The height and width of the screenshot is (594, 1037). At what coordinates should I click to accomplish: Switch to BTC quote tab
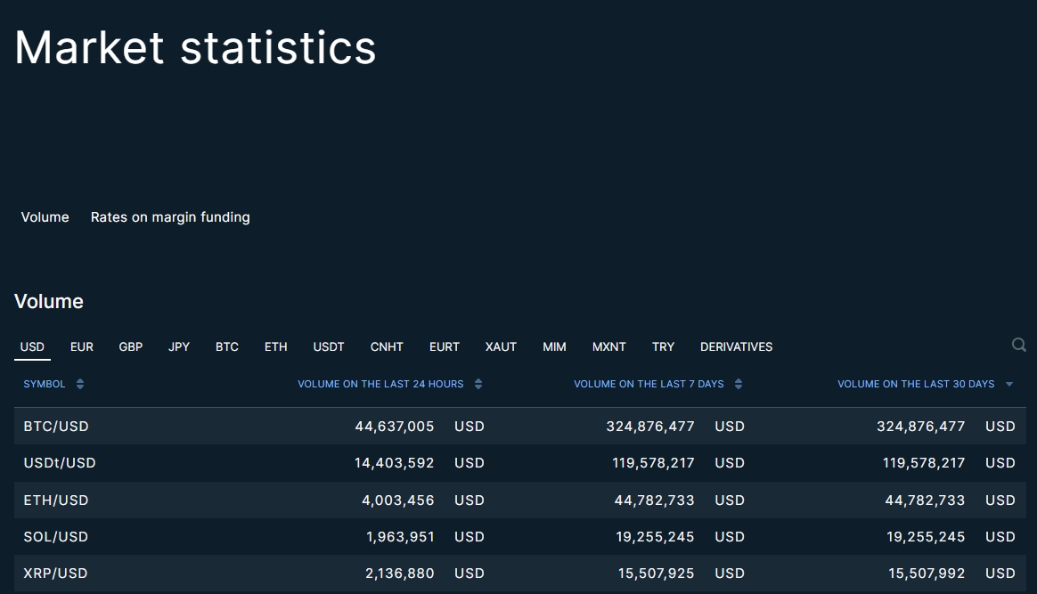[x=227, y=346]
